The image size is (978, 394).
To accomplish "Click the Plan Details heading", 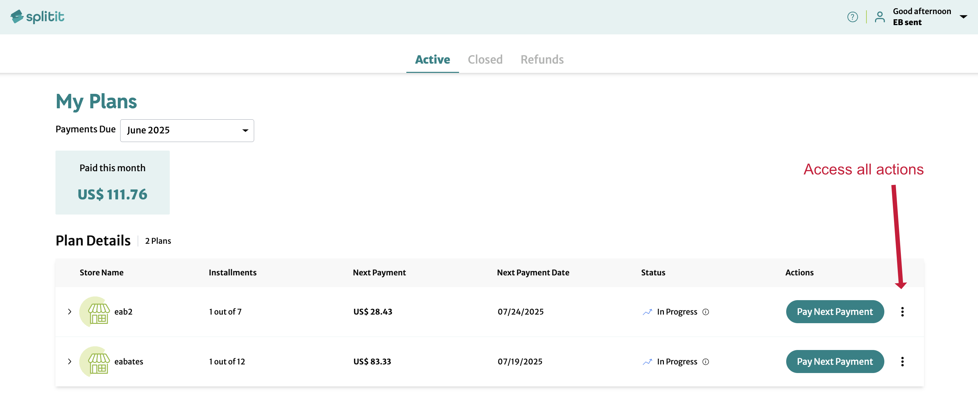I will point(93,240).
